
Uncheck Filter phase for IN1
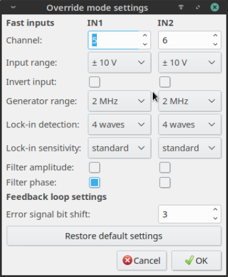click(x=94, y=183)
